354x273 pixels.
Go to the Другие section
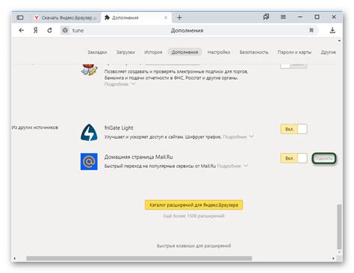(328, 52)
